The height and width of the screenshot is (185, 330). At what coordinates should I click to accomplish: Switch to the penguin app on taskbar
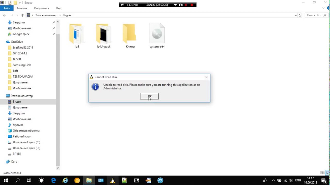coord(113,180)
